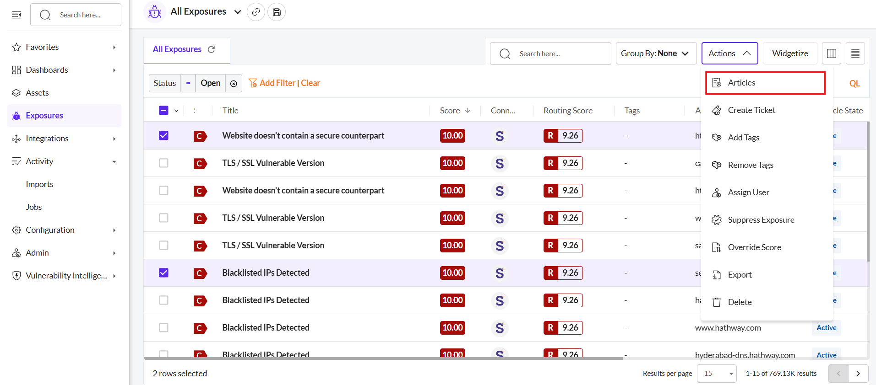
Task: Open the Results per page dropdown
Action: pos(717,374)
